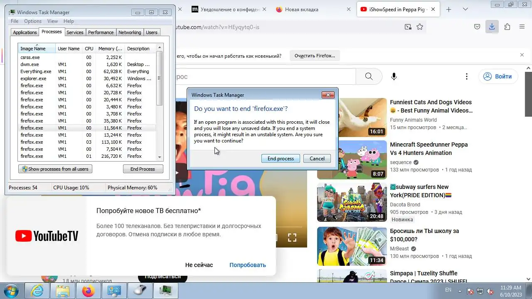Open the Firefox downloads panel
The height and width of the screenshot is (299, 532).
pyautogui.click(x=492, y=27)
